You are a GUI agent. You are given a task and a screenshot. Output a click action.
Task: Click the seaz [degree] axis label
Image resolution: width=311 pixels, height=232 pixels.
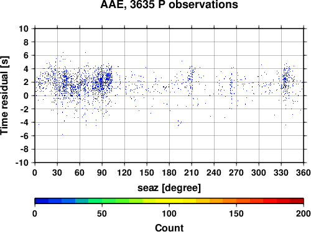(x=169, y=188)
